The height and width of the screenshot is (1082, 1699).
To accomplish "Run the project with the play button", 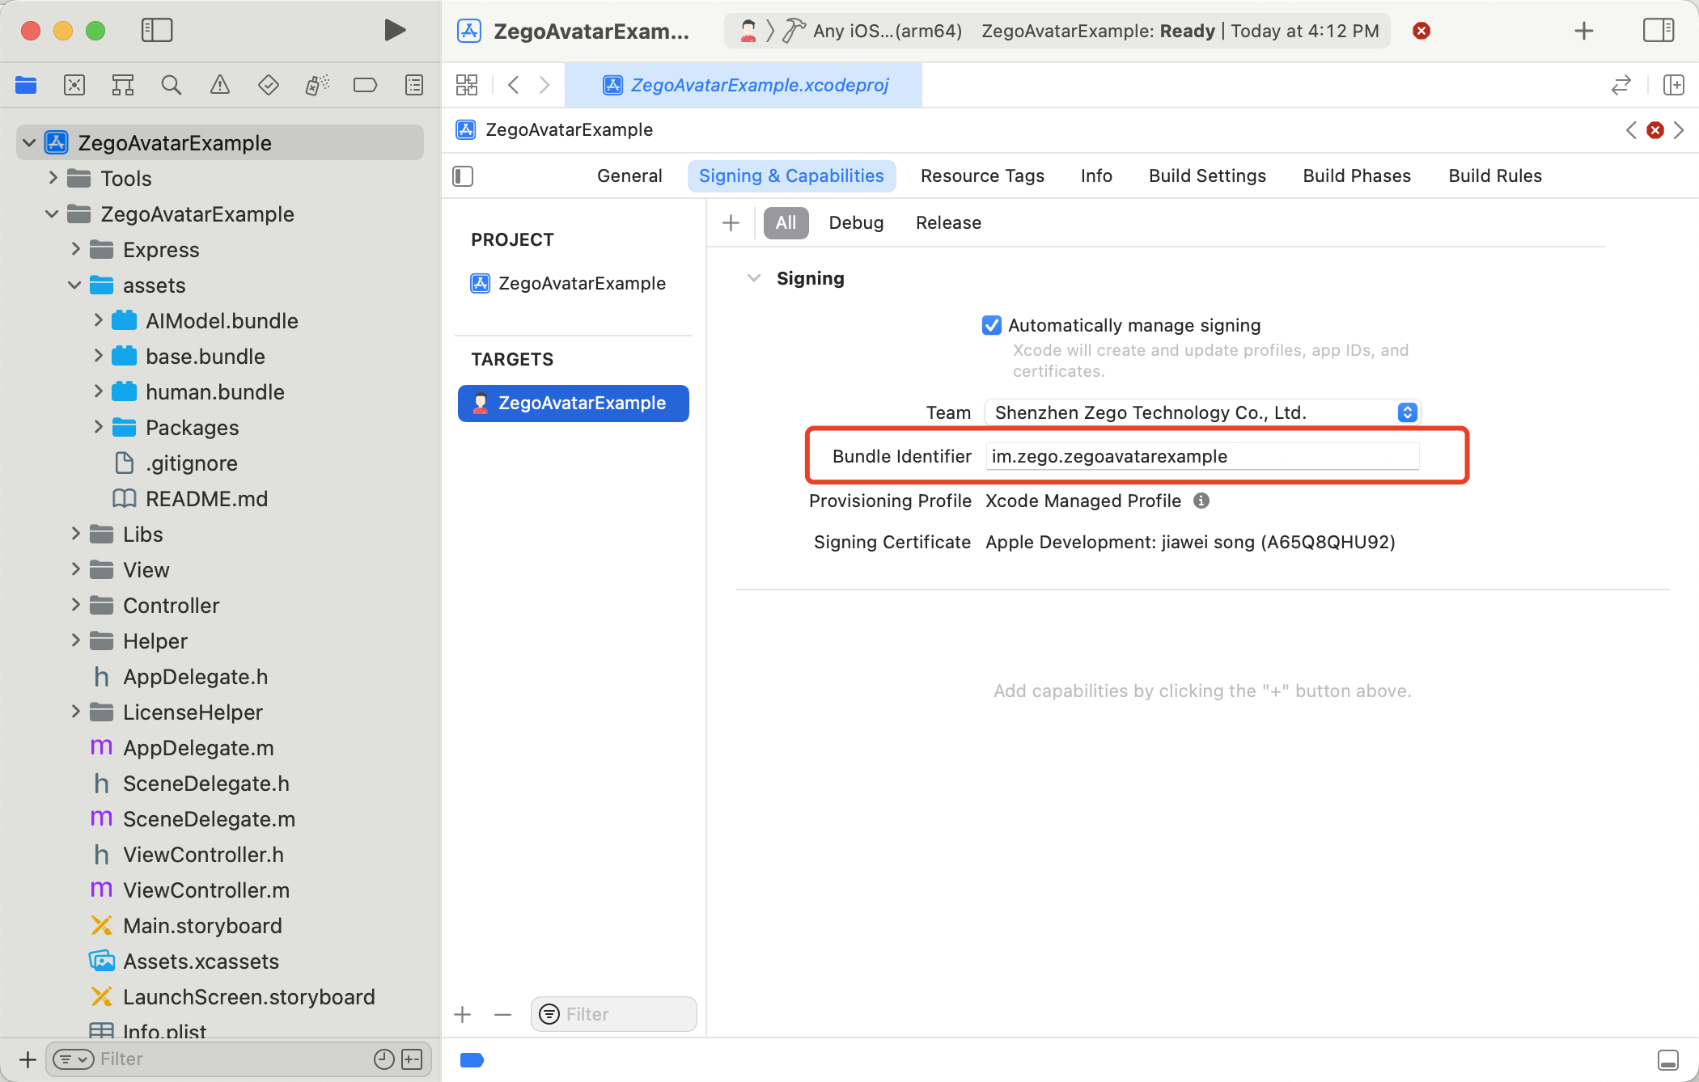I will pos(394,31).
